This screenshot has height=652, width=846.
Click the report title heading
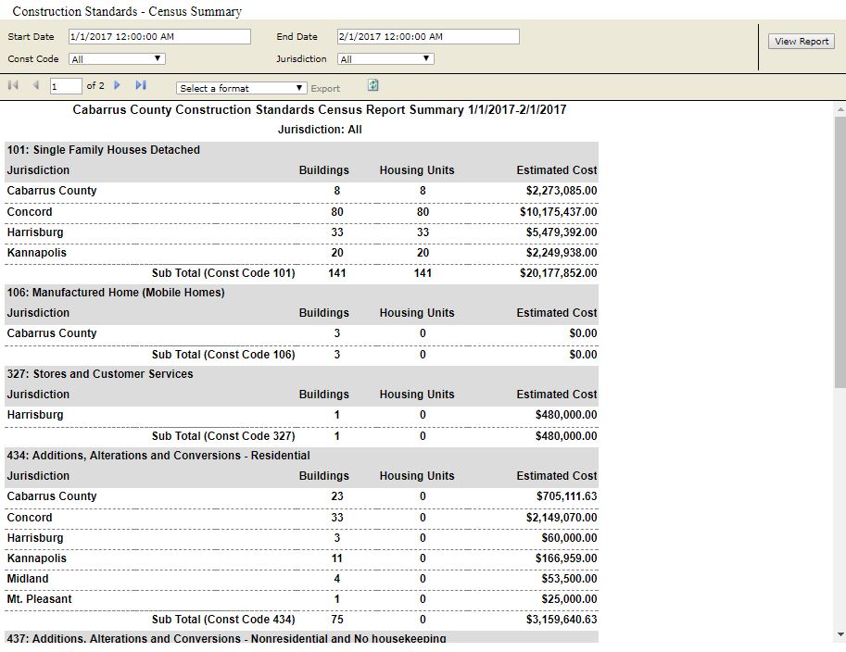coord(320,109)
